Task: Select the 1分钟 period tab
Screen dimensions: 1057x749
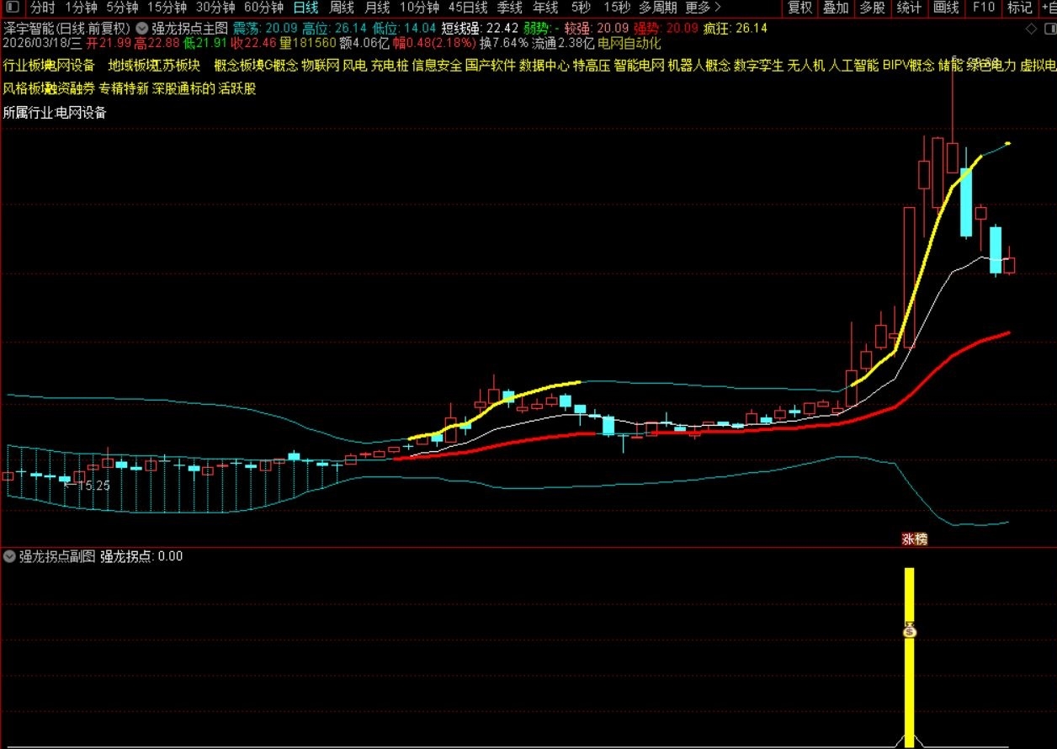Action: coord(81,8)
